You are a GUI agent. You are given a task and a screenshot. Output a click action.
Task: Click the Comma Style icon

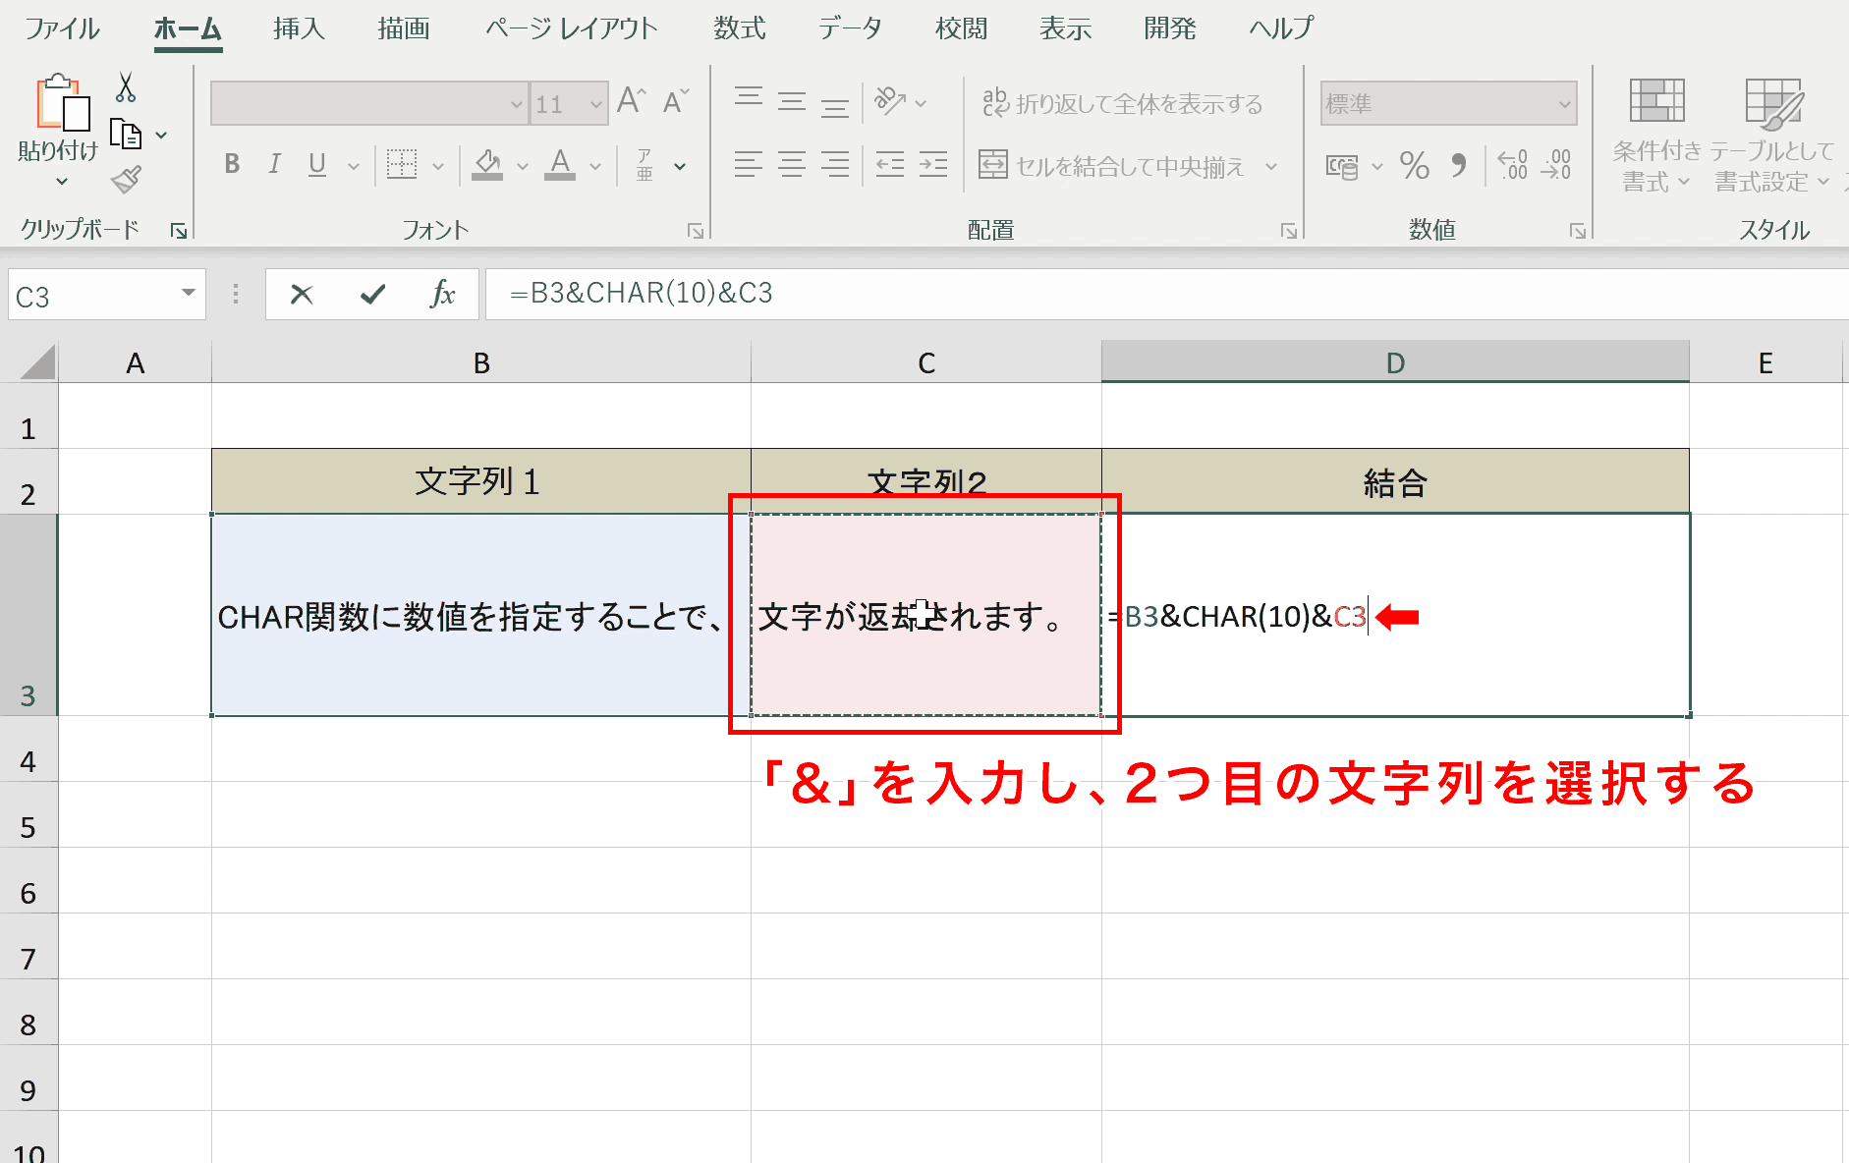pyautogui.click(x=1459, y=165)
